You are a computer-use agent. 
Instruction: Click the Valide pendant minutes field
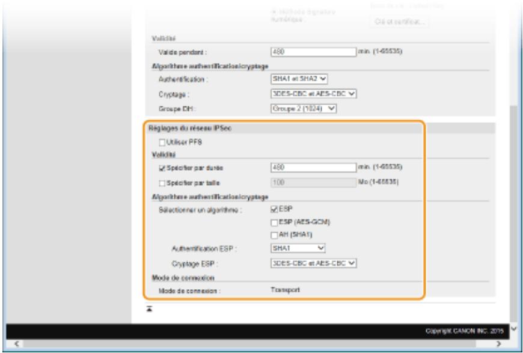click(x=314, y=52)
